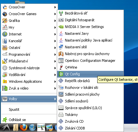The height and width of the screenshot is (132, 138).
Task: Open Sdílení souborů from the submenu
Action: click(90, 101)
